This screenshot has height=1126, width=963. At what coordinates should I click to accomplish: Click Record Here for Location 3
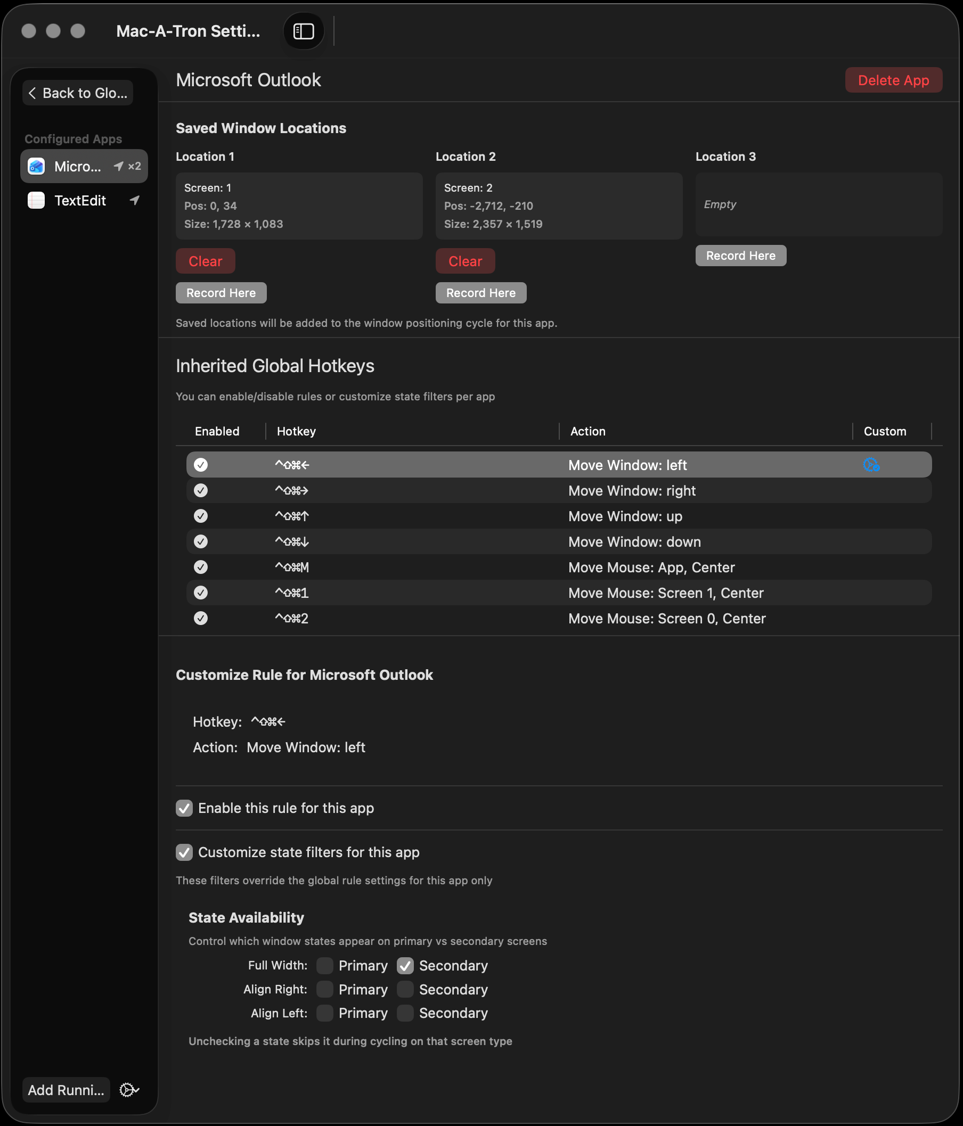pos(740,256)
